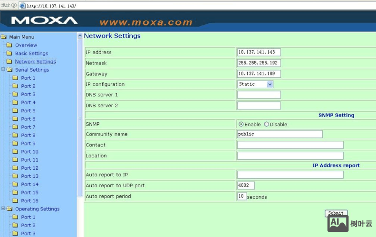Click the Port 6 folder icon
376x237 pixels.
coord(15,118)
